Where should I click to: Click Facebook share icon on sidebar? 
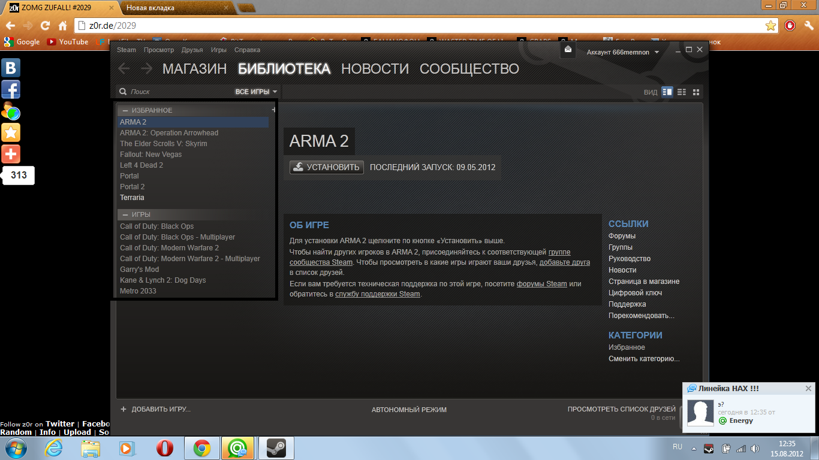[x=11, y=89]
